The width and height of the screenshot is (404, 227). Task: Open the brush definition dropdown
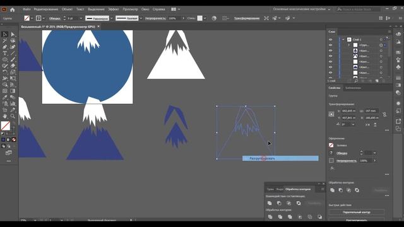coord(141,18)
